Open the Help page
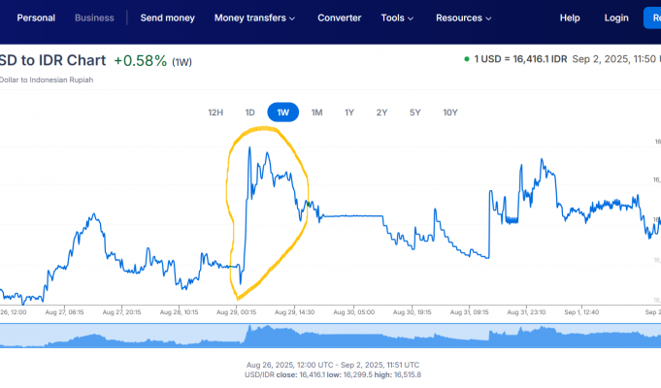This screenshot has width=661, height=388. point(570,17)
